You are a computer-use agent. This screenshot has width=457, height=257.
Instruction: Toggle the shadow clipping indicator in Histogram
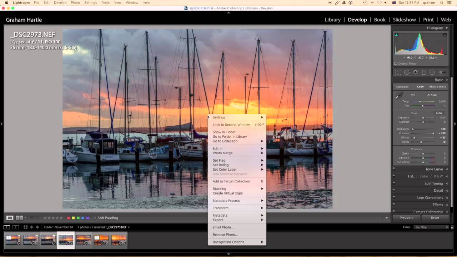[x=396, y=35]
